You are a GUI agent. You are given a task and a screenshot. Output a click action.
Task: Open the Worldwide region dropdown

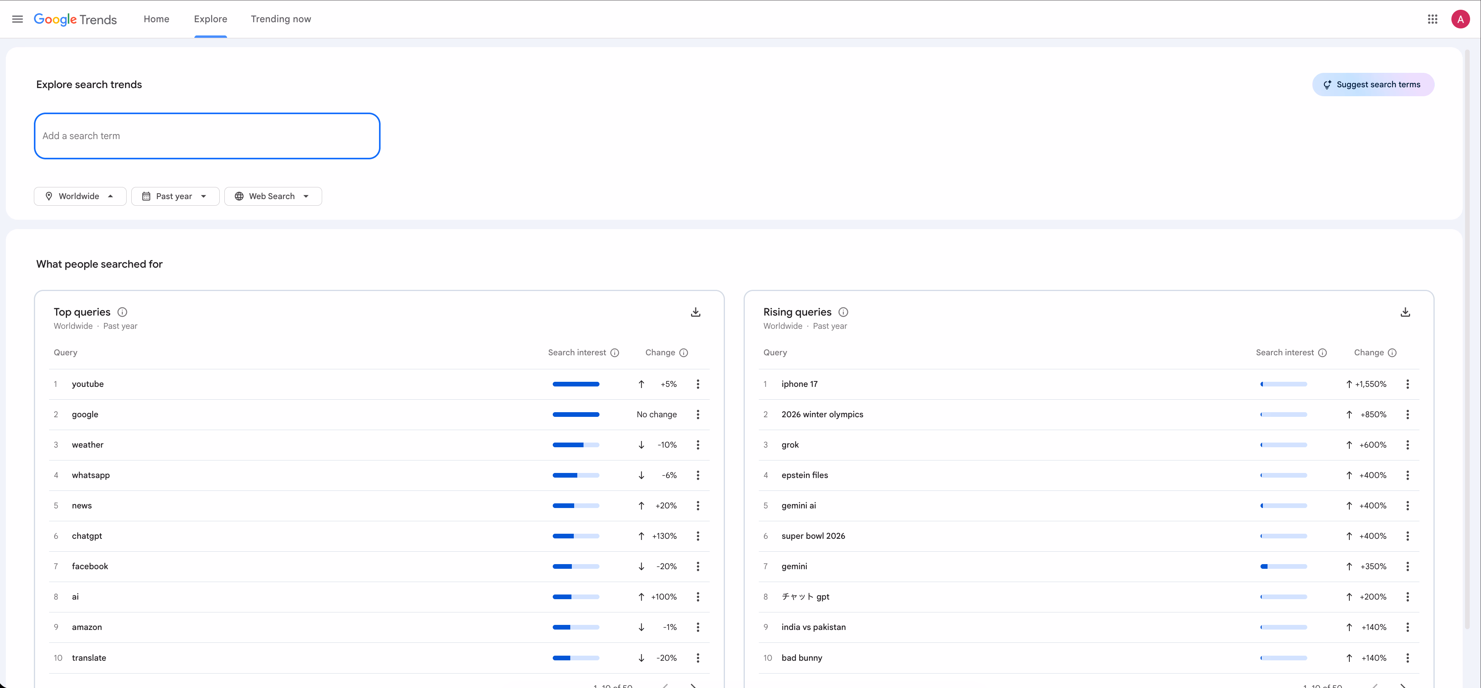tap(80, 196)
